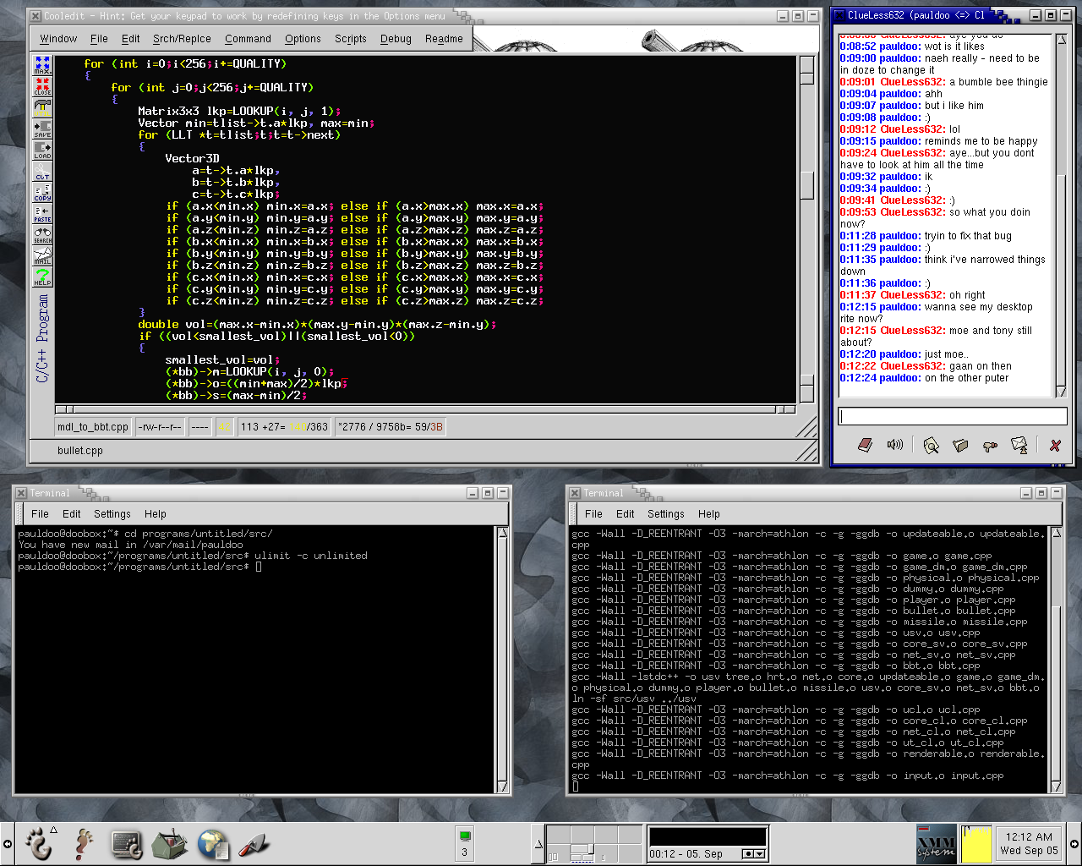1082x866 pixels.
Task: Toggle the sound speaker icon in chat
Action: coord(894,445)
